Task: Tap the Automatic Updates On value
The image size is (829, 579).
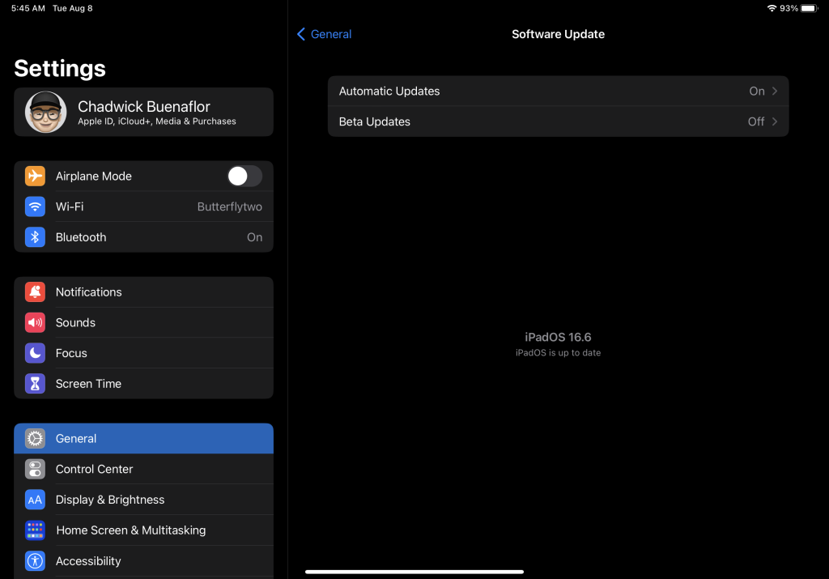Action: coord(757,91)
